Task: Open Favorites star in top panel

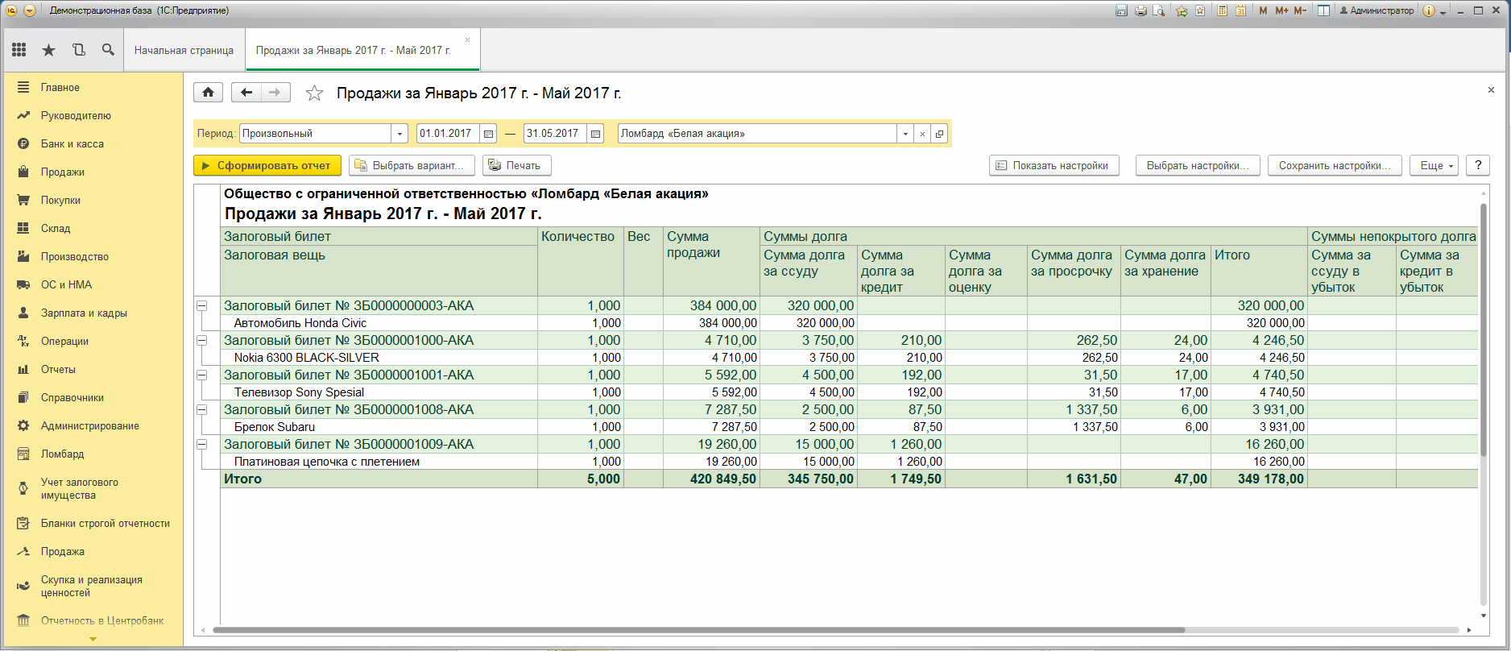Action: (49, 50)
